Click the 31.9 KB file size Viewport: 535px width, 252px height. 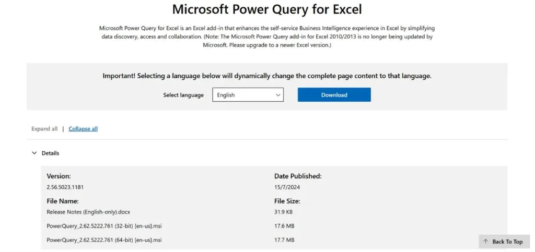pos(284,212)
